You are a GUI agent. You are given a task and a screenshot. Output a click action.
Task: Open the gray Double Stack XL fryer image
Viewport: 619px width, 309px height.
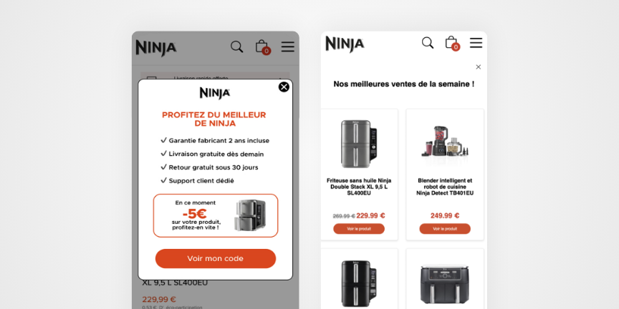pyautogui.click(x=359, y=144)
